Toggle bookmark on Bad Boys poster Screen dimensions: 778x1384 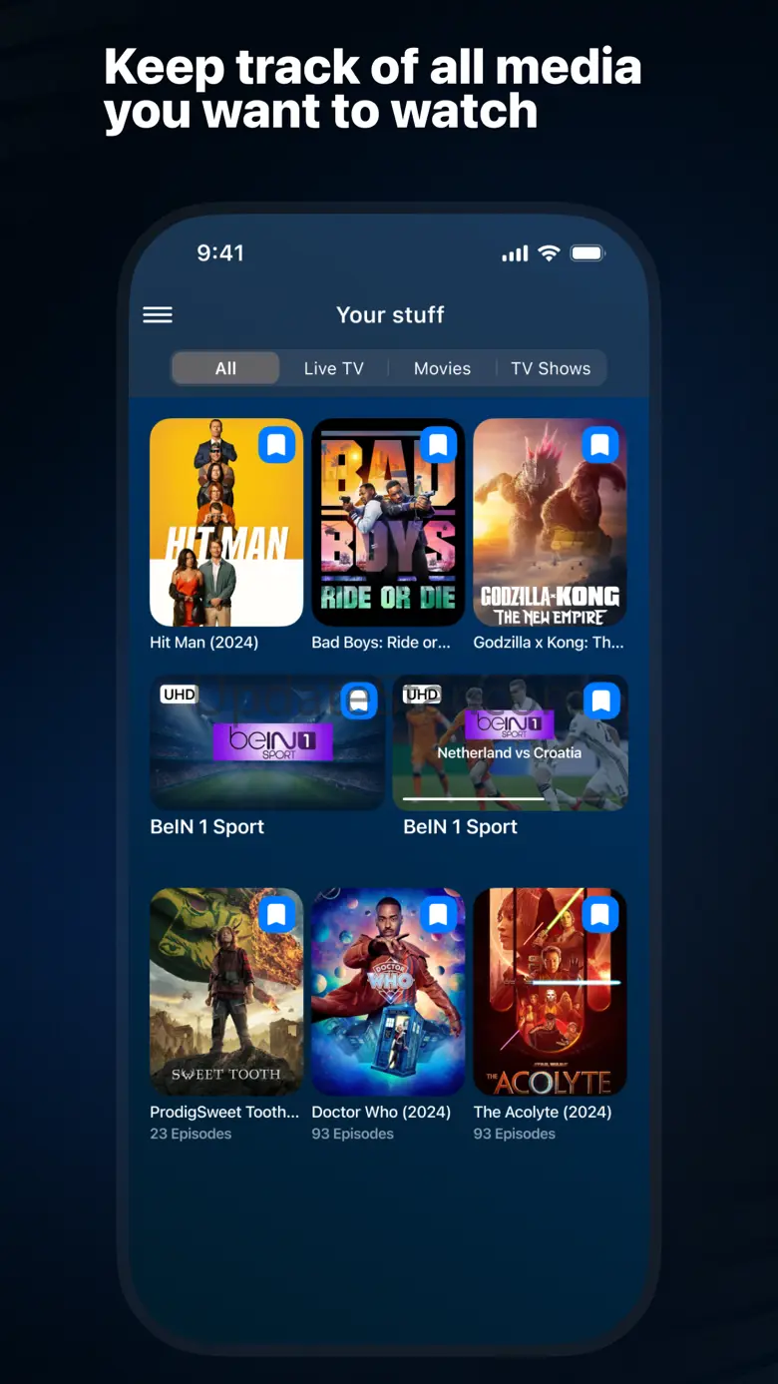tap(438, 445)
